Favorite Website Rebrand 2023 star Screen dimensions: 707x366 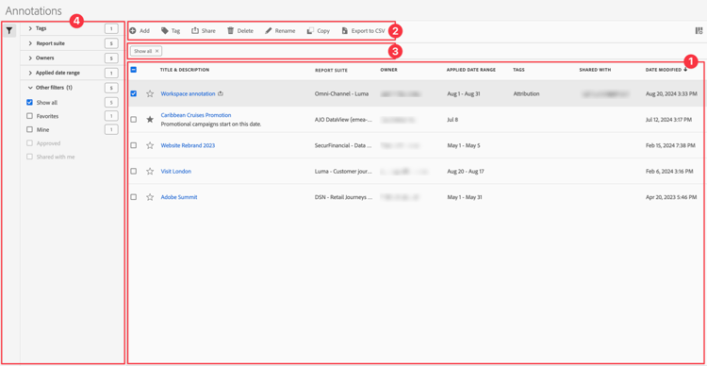coord(150,145)
